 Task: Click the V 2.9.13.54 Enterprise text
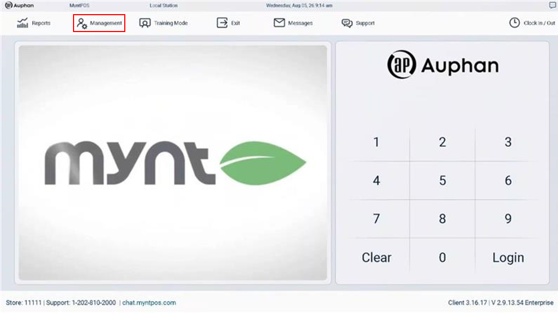tap(523, 303)
